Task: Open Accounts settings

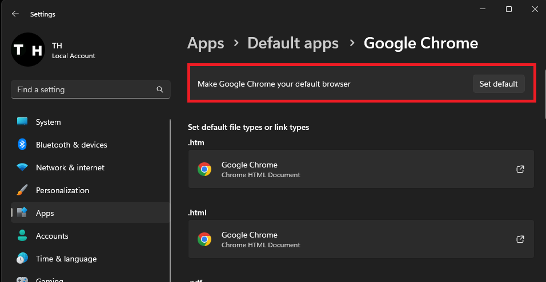Action: pyautogui.click(x=90, y=236)
